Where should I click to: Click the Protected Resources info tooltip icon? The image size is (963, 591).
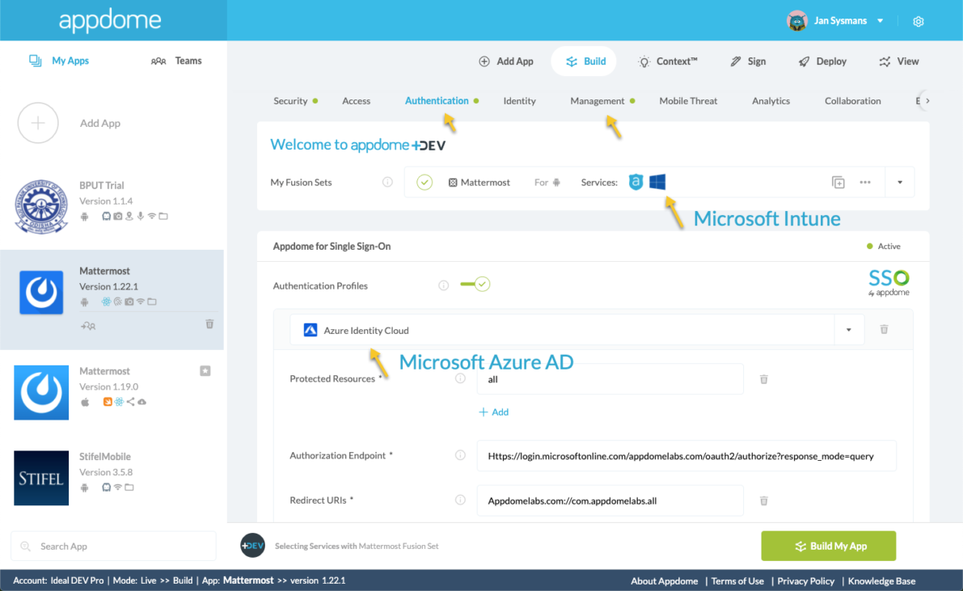point(460,378)
